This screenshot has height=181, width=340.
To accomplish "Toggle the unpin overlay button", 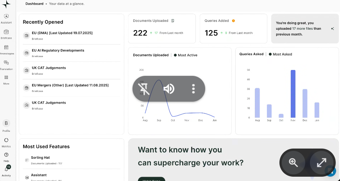I will coord(144,89).
